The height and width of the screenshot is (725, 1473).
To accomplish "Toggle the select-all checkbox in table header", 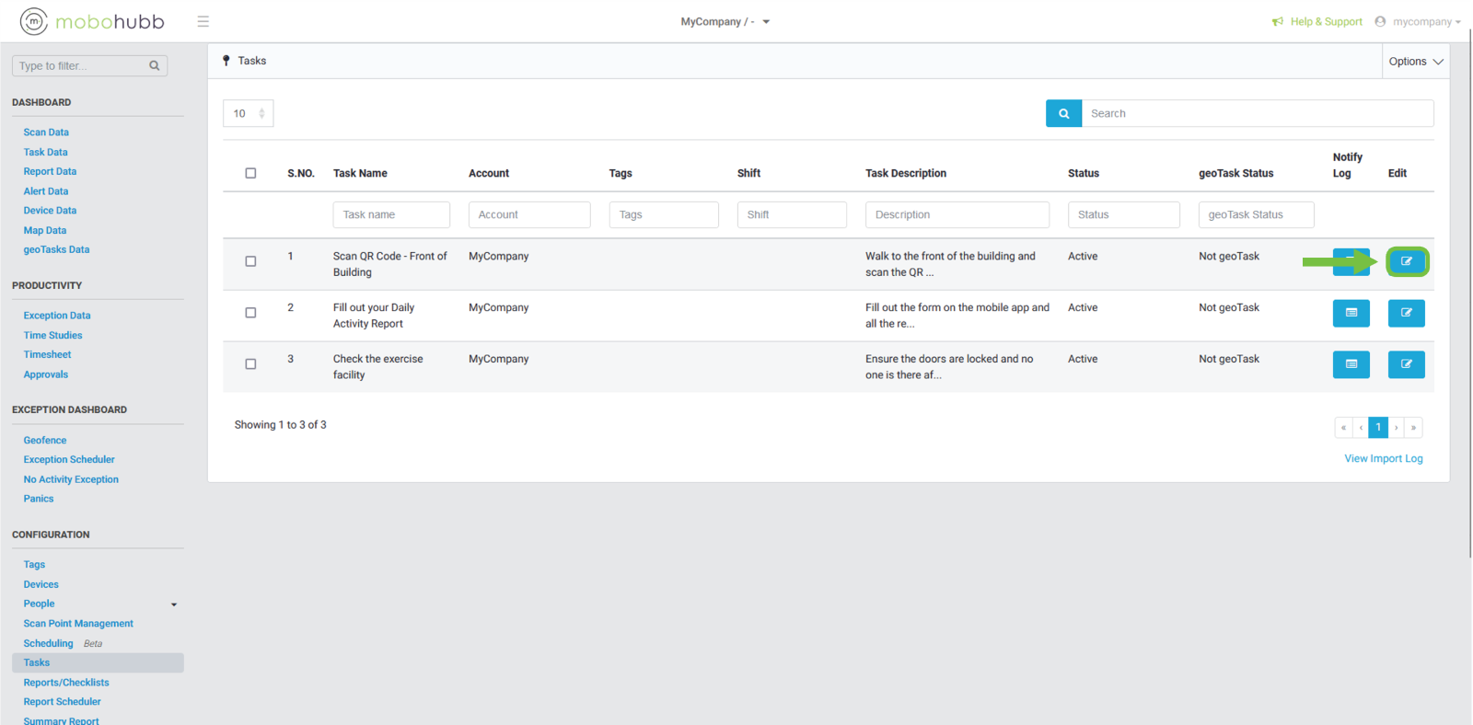I will [x=250, y=173].
